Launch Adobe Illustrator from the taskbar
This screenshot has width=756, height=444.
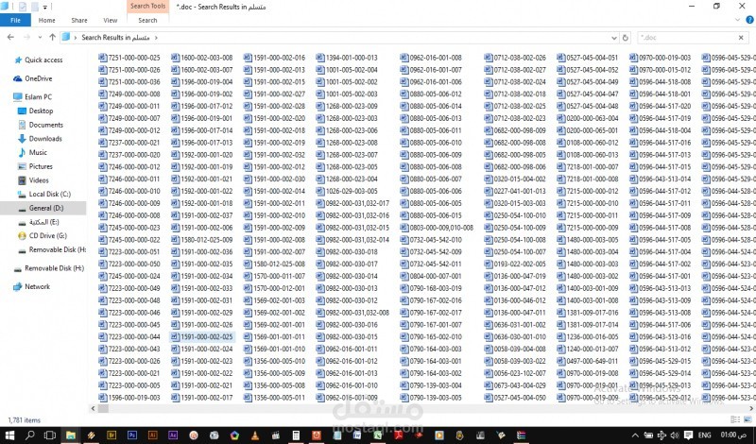coord(152,435)
